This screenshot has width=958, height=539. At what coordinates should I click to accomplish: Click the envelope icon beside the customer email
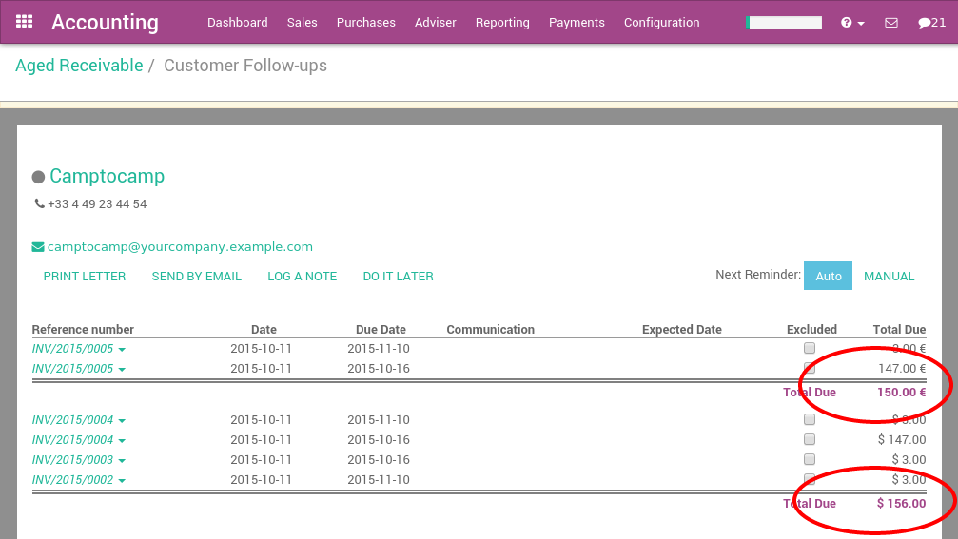pos(38,247)
